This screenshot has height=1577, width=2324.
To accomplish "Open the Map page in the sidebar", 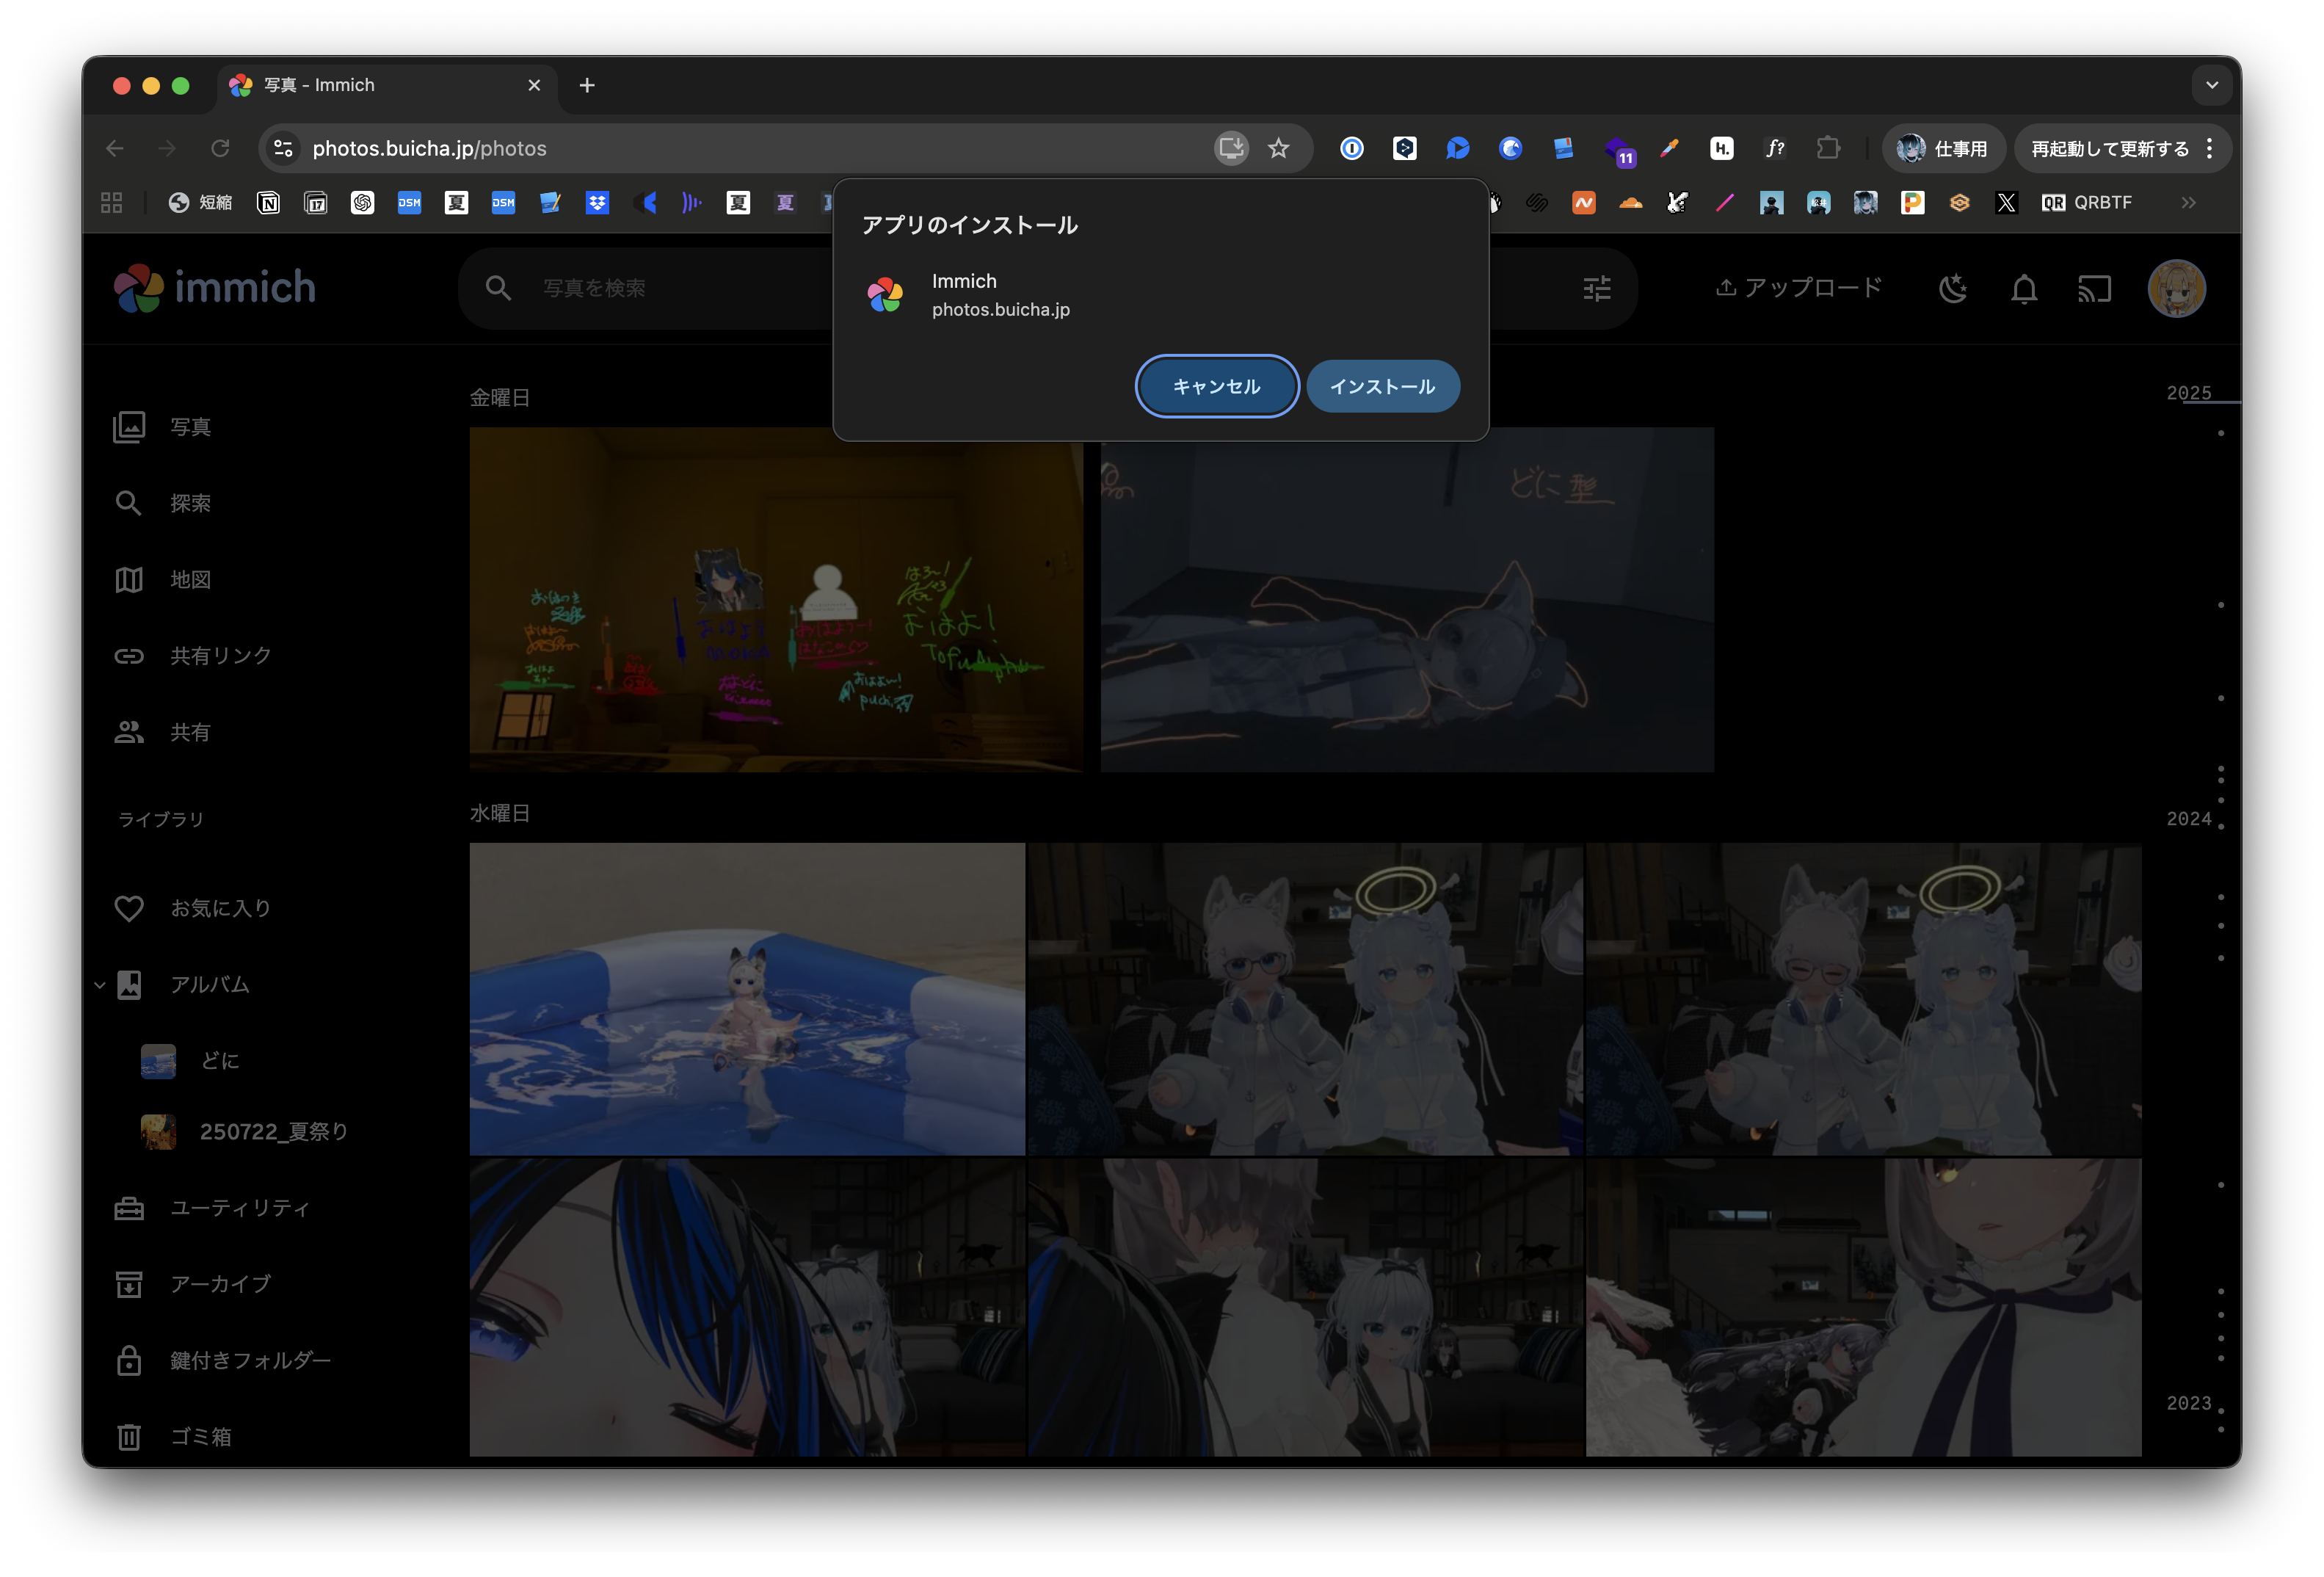I will click(190, 580).
